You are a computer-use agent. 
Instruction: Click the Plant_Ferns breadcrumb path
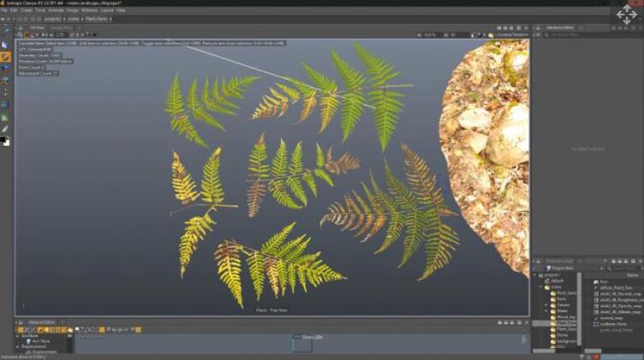click(x=98, y=18)
